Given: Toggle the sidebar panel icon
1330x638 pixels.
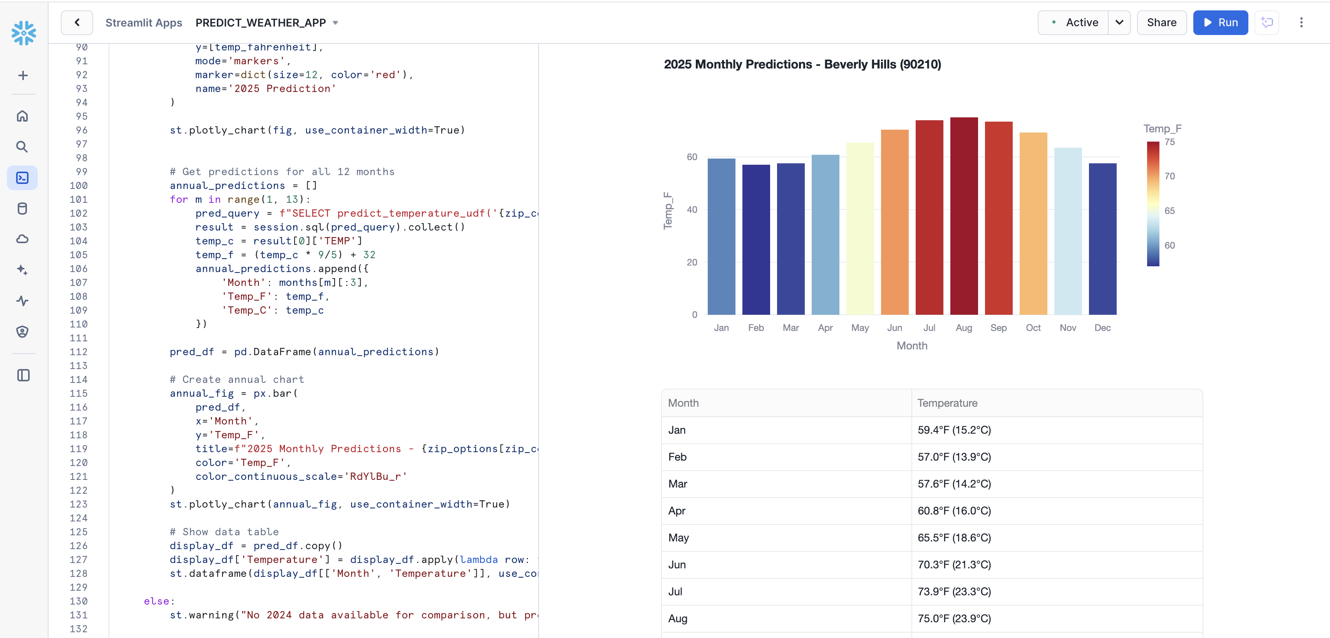Looking at the screenshot, I should coord(23,375).
